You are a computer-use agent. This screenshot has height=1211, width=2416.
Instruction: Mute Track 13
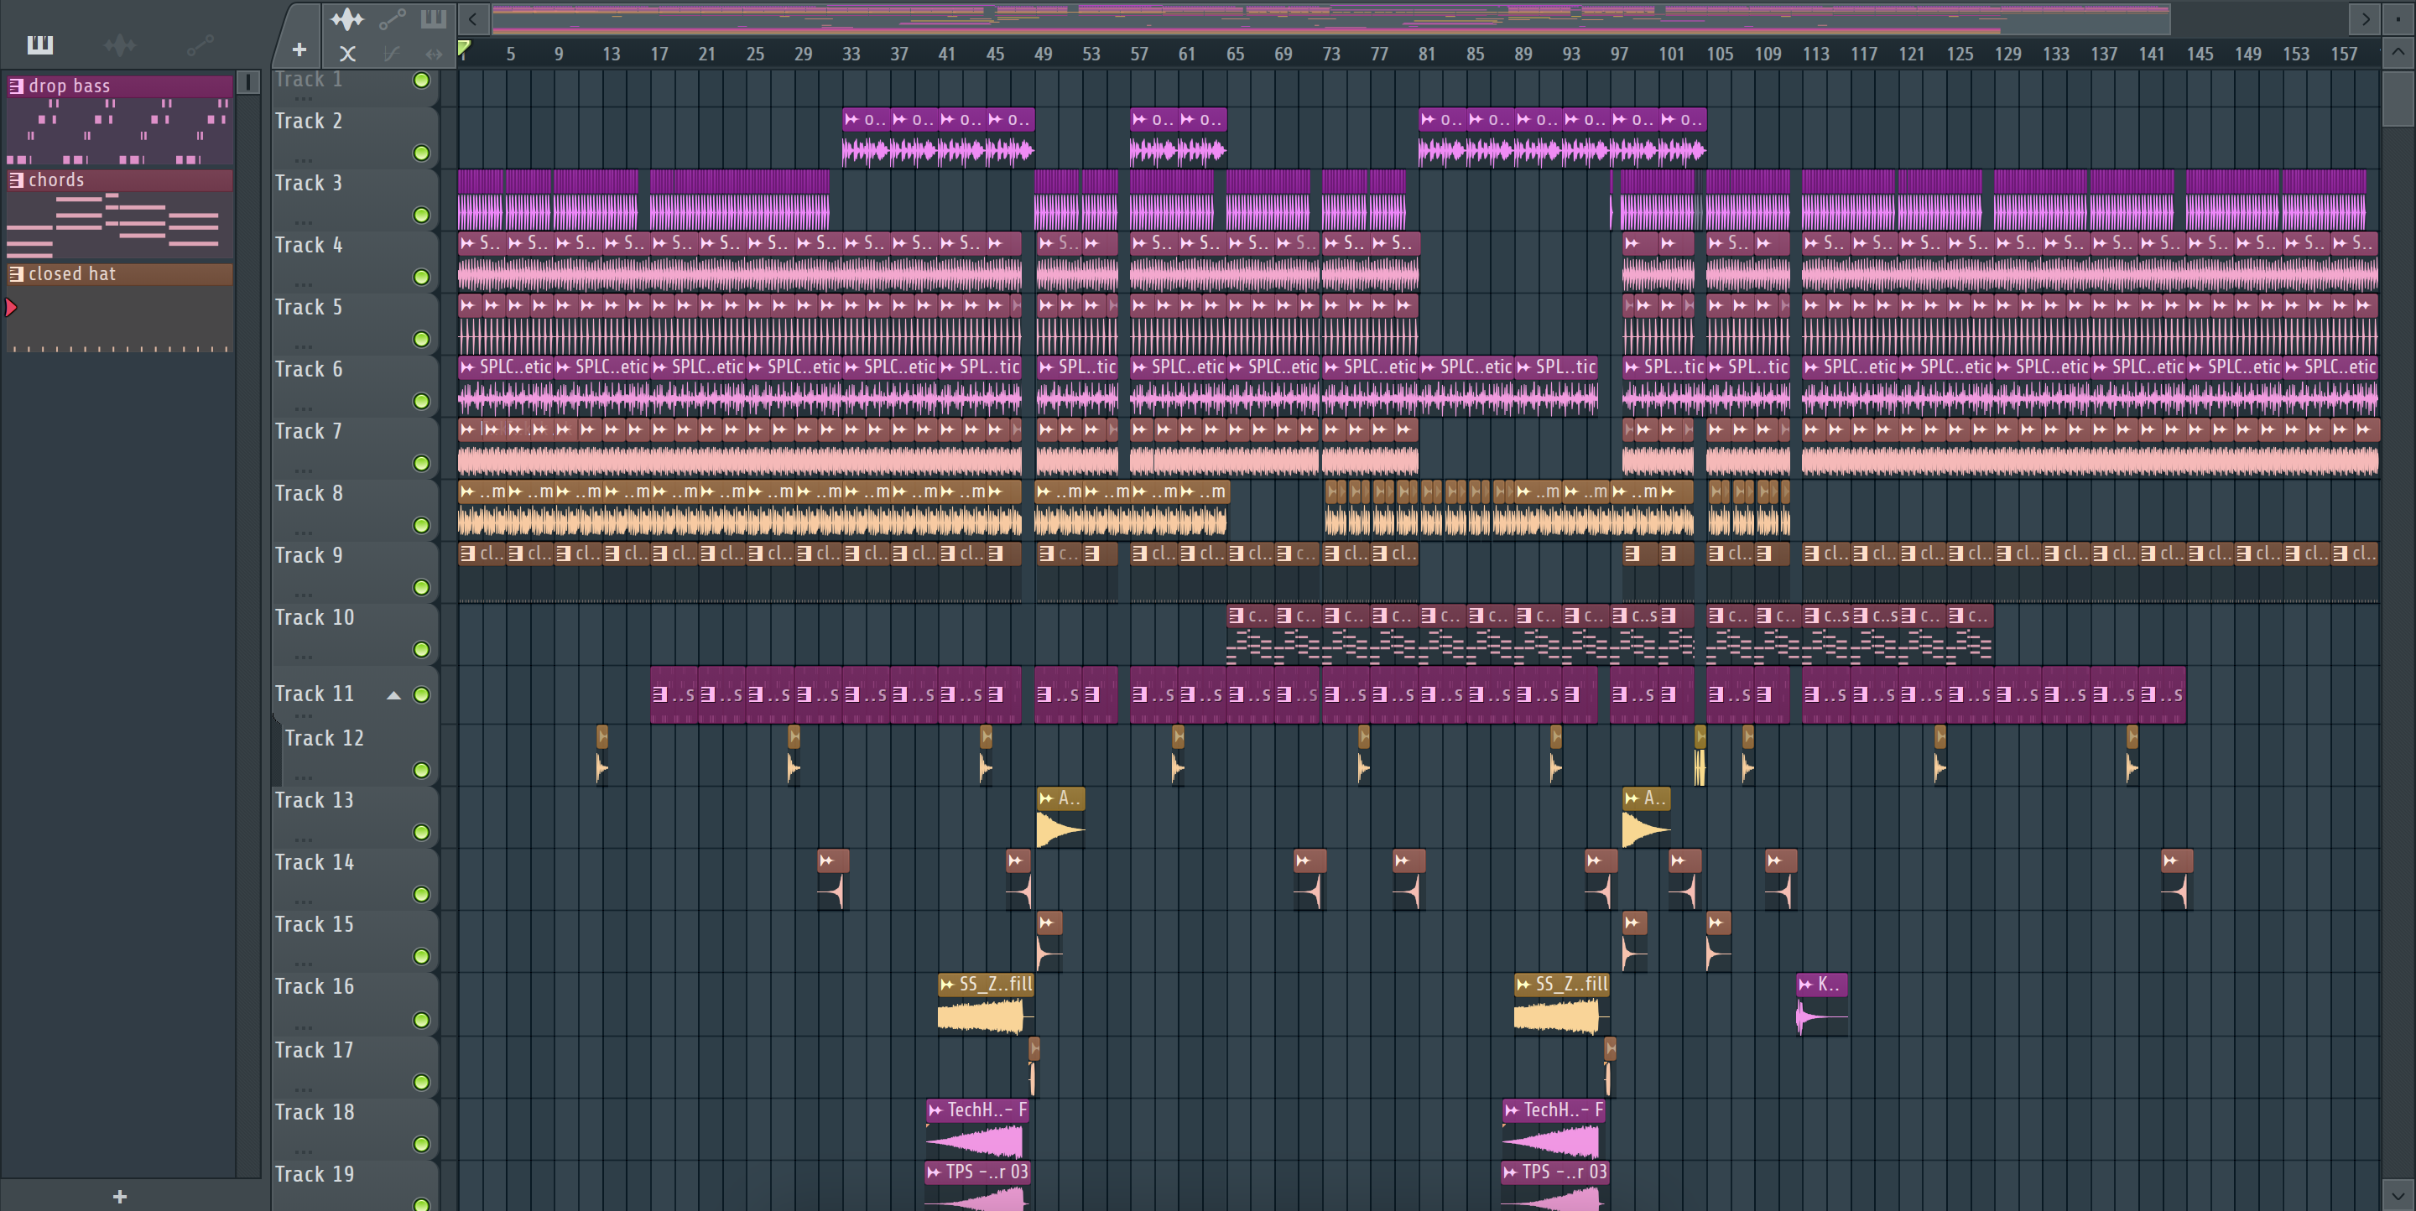422,832
